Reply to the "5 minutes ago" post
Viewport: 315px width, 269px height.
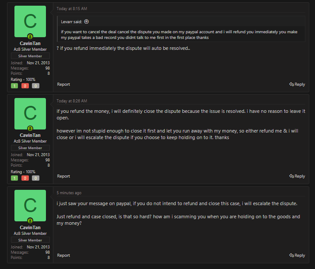click(297, 255)
